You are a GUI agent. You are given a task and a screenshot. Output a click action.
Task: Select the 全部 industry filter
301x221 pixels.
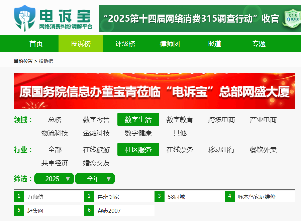point(55,149)
